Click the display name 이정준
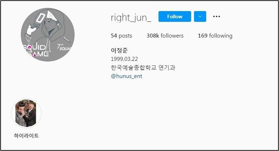Viewport: 279px width, 151px height. (119, 50)
